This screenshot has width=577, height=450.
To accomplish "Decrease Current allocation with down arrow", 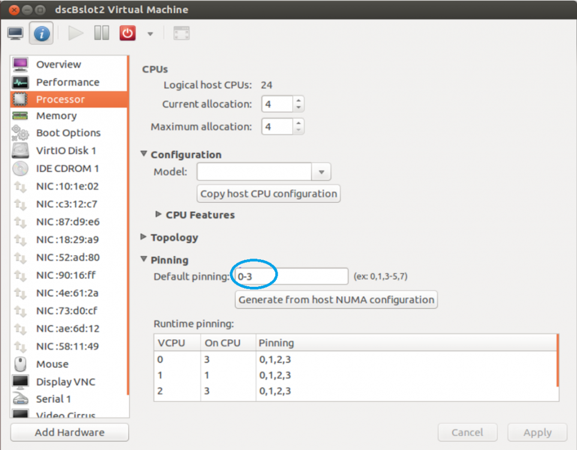I will (299, 108).
